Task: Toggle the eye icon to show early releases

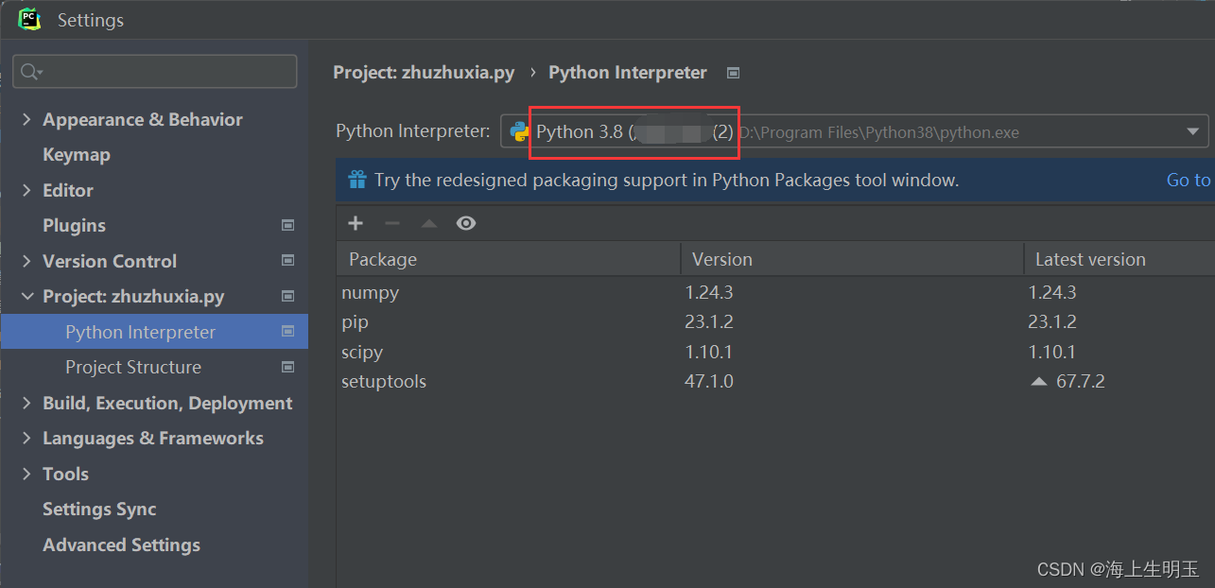Action: 466,223
